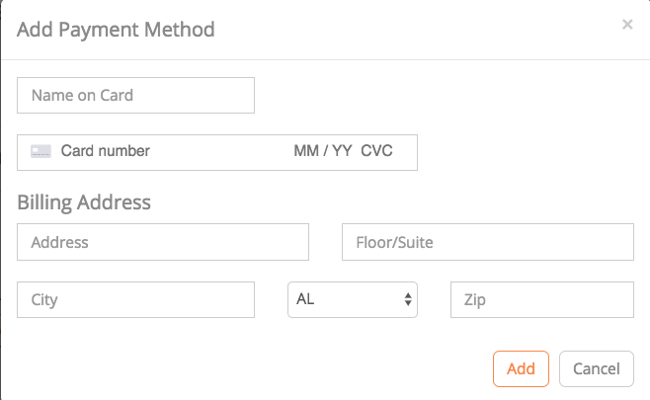
Task: Click the state selector up-down arrows
Action: [x=408, y=300]
